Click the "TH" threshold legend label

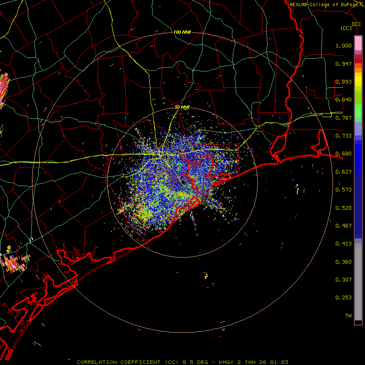point(348,316)
